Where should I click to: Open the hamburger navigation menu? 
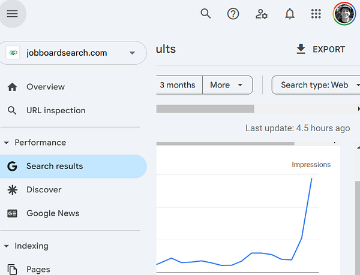click(12, 14)
